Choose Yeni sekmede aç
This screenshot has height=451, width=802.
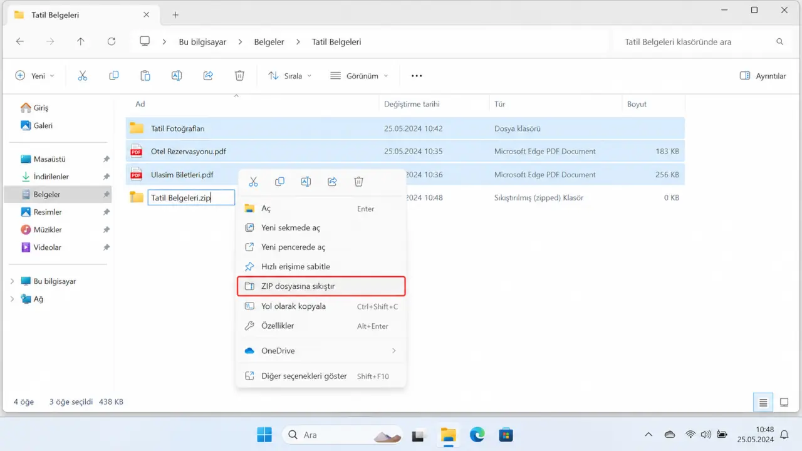pos(321,228)
